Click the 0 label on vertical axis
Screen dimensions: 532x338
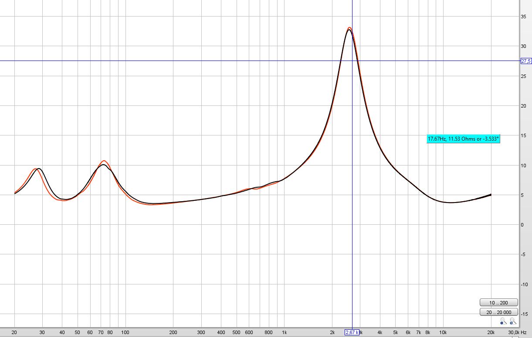[x=522, y=225]
